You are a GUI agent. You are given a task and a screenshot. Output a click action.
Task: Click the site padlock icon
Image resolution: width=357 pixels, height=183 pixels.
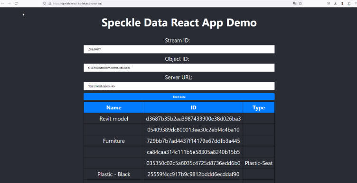[50, 3]
